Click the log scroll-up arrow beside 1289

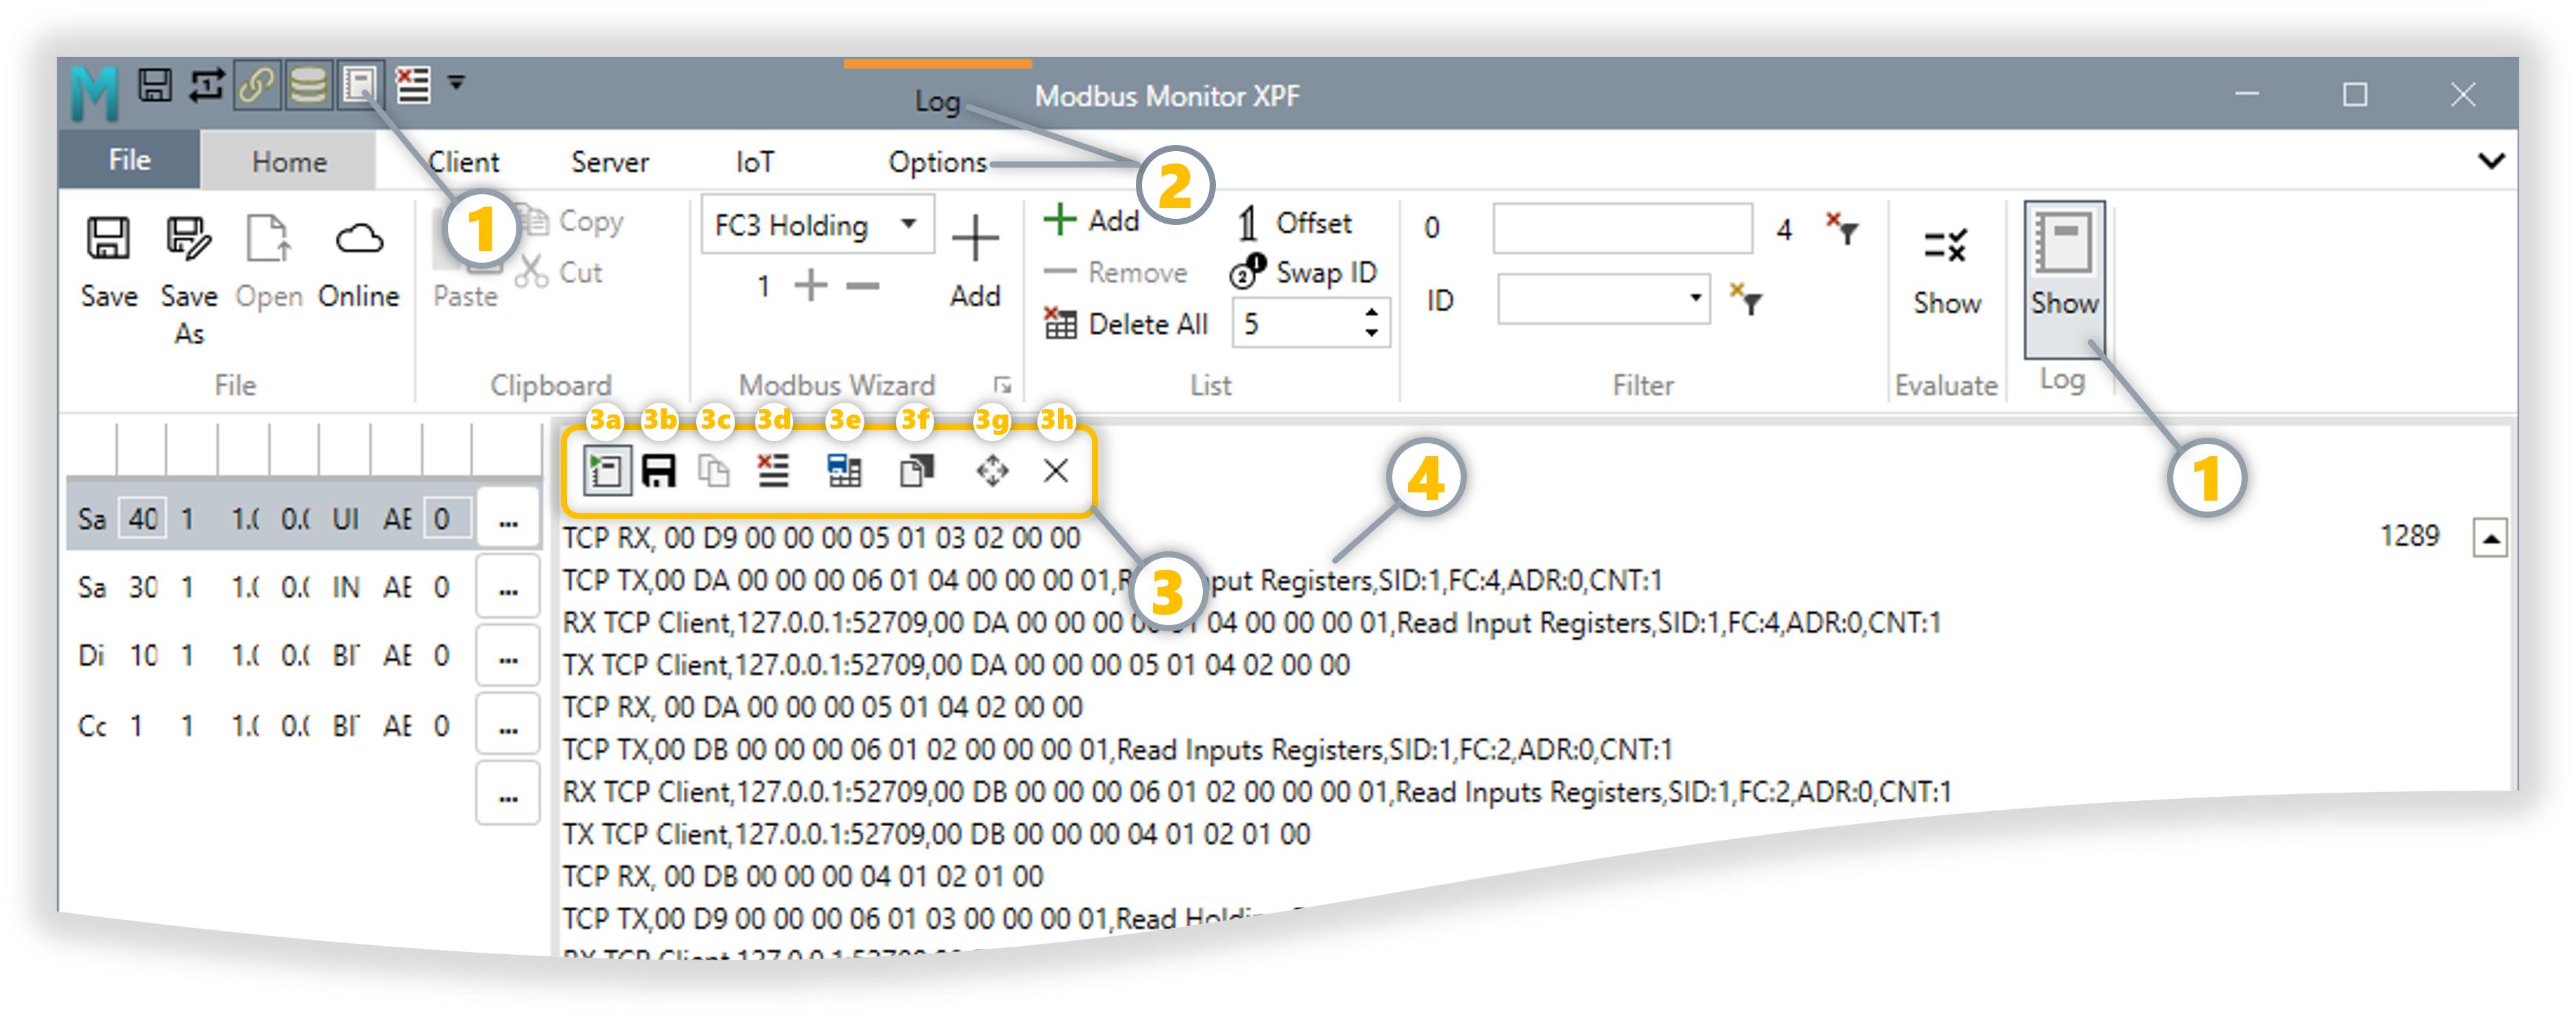[x=2490, y=538]
